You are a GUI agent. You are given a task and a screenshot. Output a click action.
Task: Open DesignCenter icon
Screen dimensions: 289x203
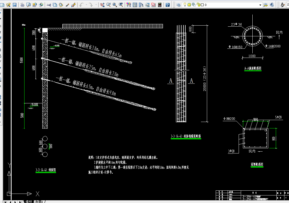pyautogui.click(x=135, y=5)
